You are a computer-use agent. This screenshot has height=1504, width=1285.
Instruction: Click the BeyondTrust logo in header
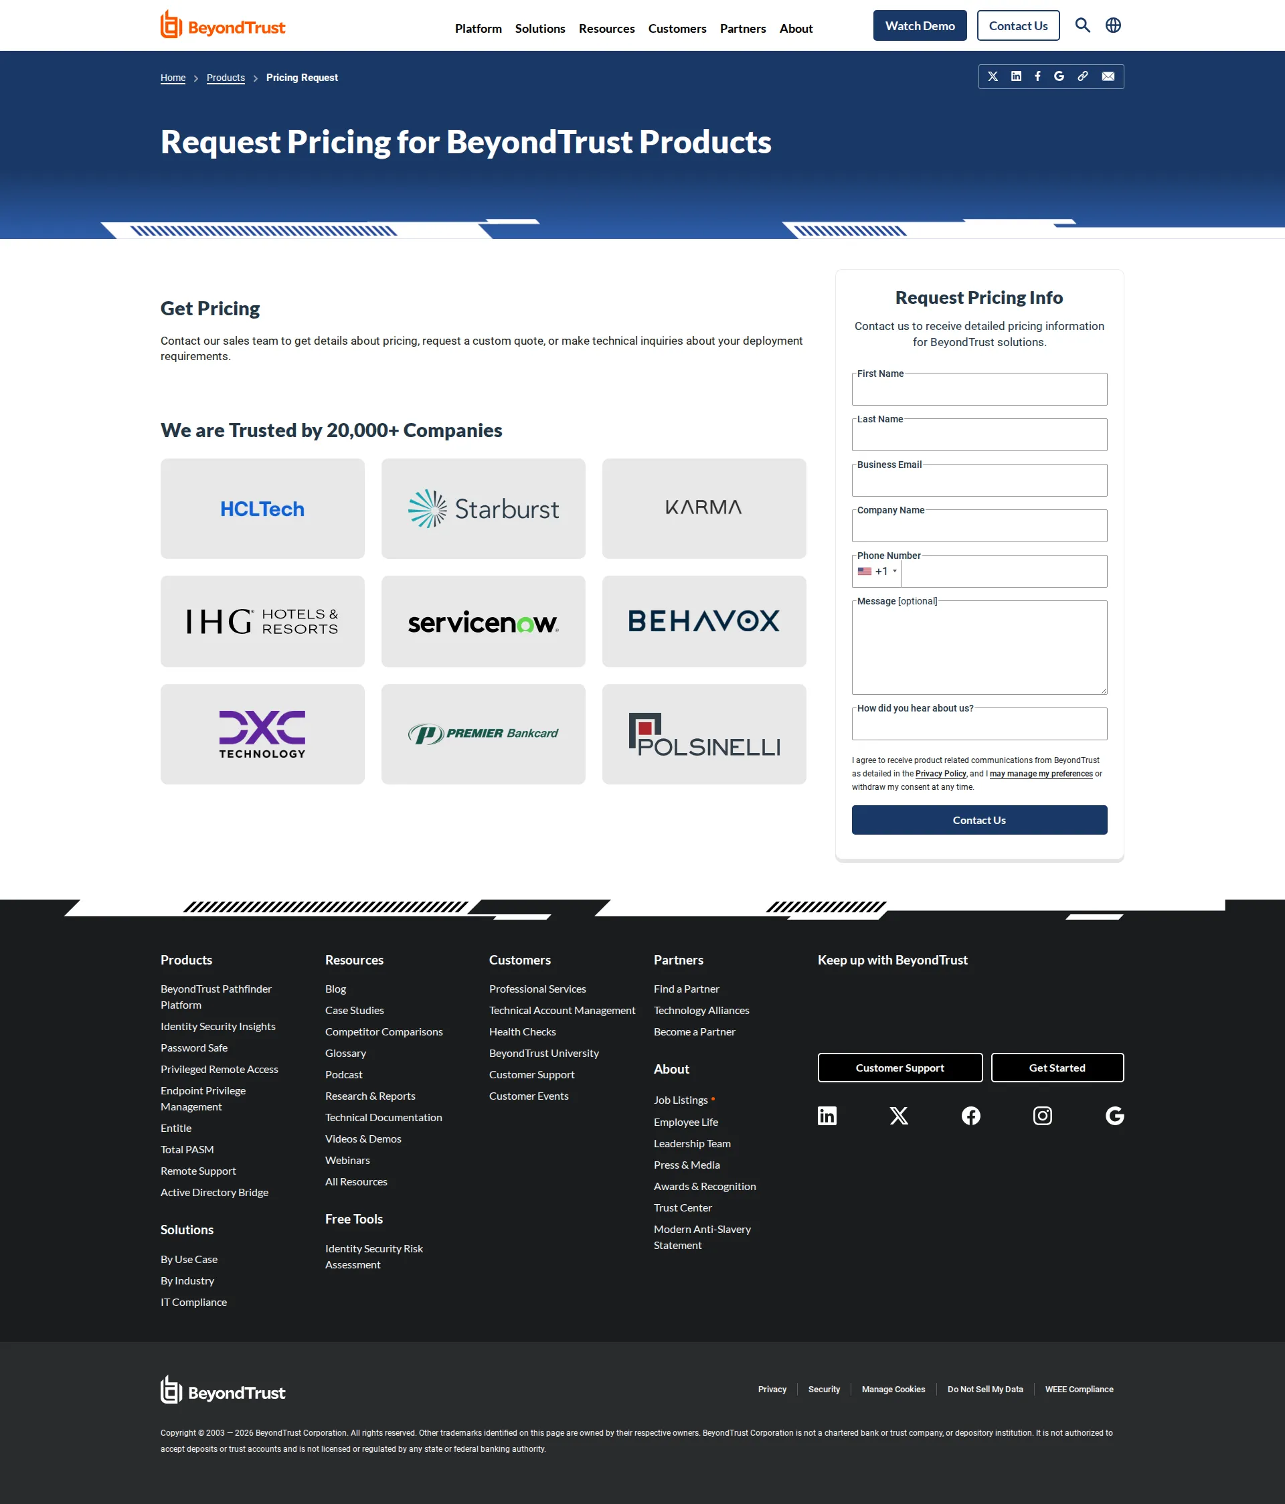pyautogui.click(x=222, y=24)
